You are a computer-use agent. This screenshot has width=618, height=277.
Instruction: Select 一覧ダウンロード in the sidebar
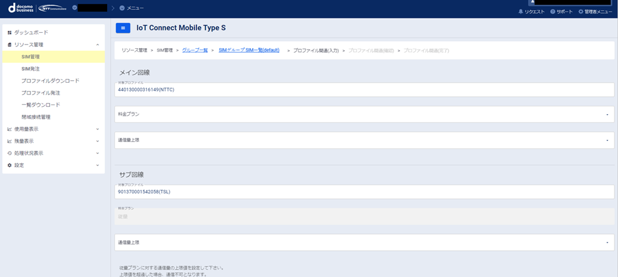54,105
